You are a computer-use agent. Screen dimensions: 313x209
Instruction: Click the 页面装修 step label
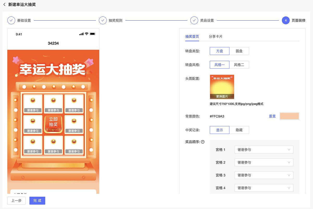pos(298,20)
